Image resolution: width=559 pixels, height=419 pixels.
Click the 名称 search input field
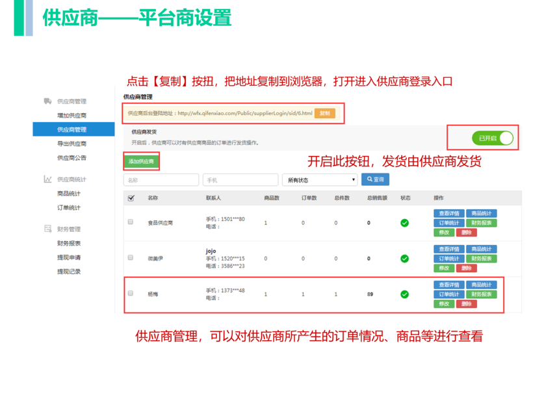tap(161, 180)
